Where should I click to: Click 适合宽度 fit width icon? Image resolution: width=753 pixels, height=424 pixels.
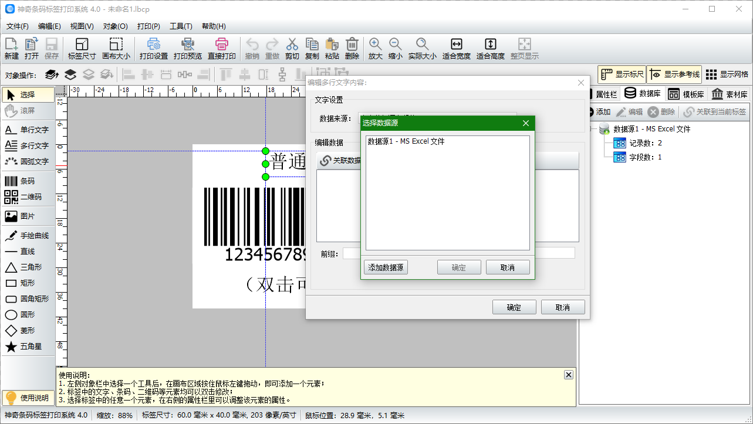456,48
